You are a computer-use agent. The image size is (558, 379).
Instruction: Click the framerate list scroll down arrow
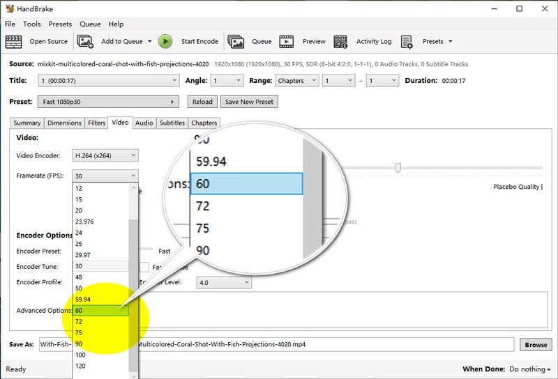(133, 376)
